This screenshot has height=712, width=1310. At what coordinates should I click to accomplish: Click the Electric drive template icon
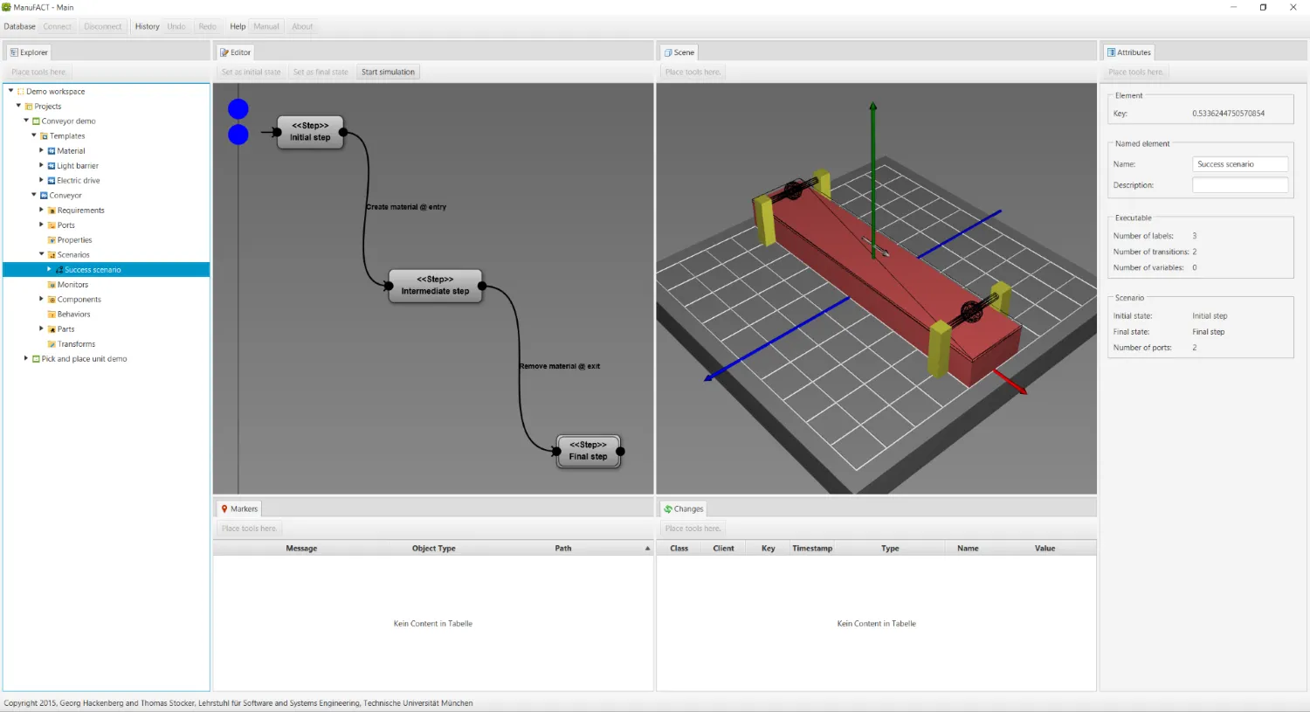(52, 181)
